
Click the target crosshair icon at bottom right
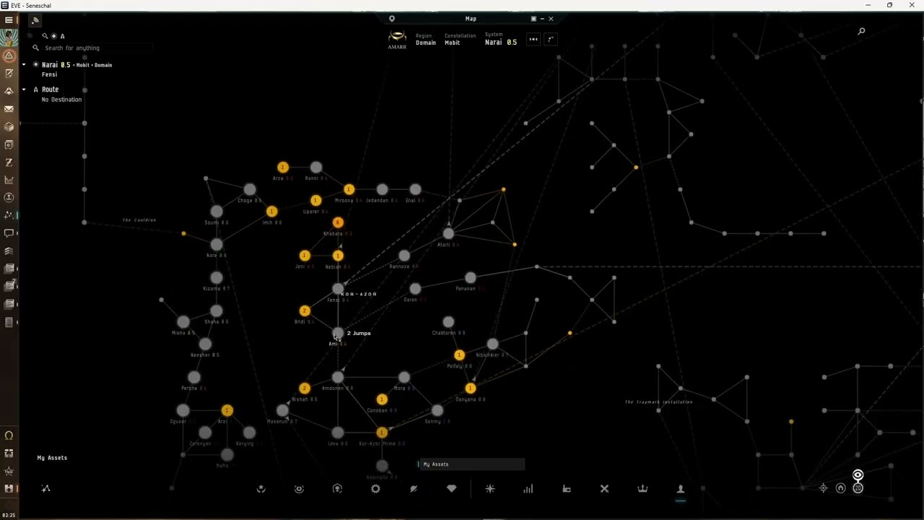click(824, 489)
